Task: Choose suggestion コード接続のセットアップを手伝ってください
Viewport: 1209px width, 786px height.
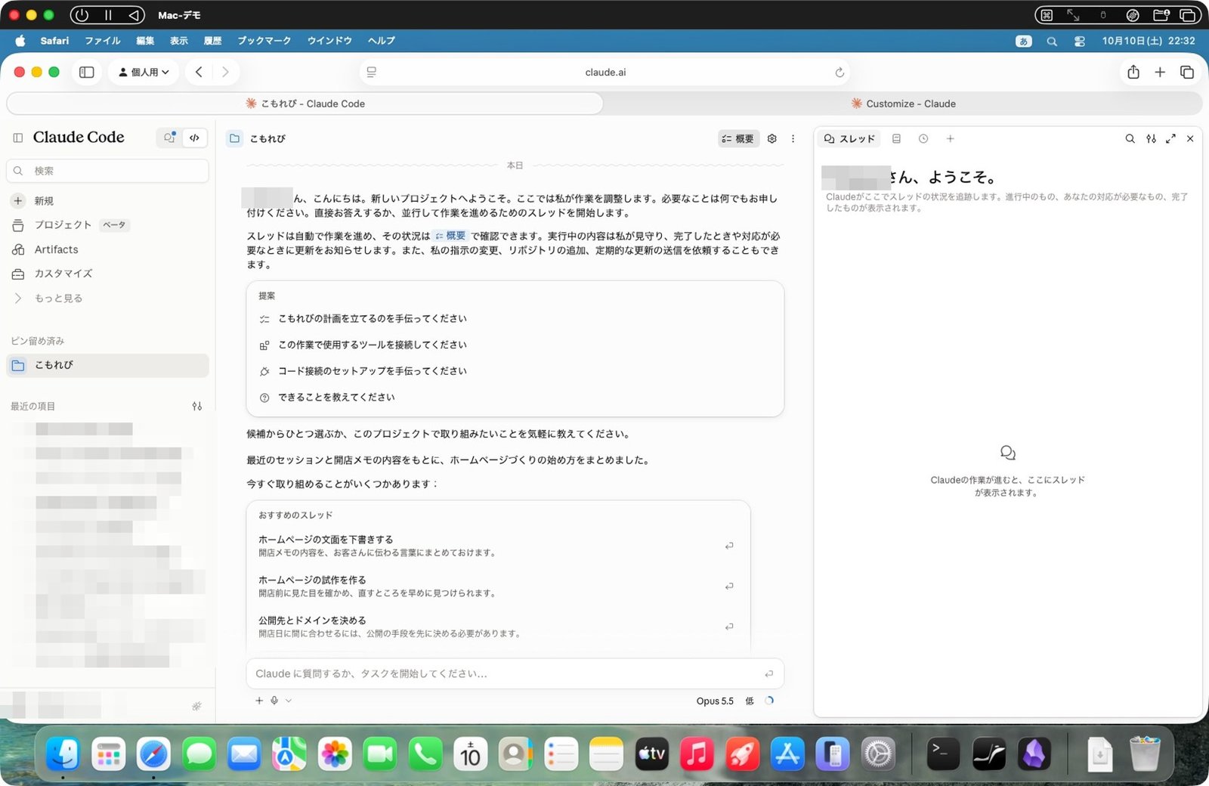Action: pos(515,371)
